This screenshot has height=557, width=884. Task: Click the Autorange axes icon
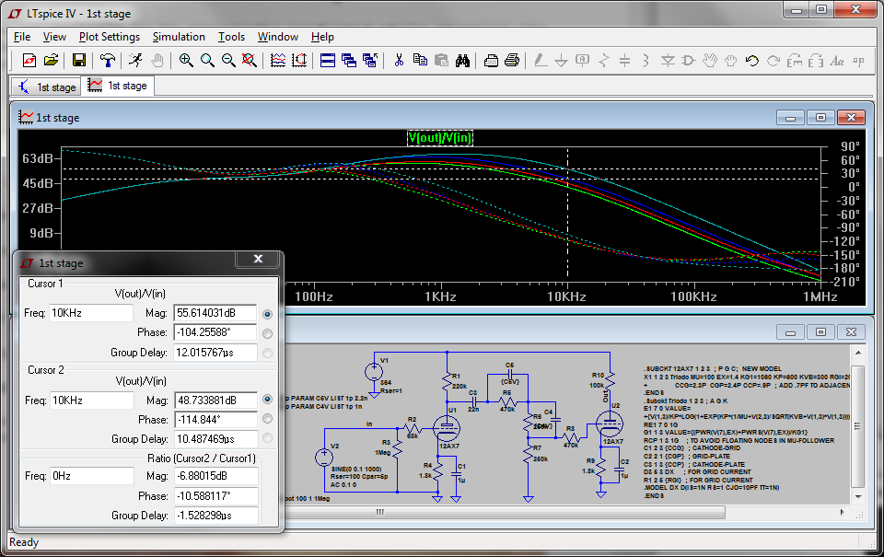click(x=299, y=61)
